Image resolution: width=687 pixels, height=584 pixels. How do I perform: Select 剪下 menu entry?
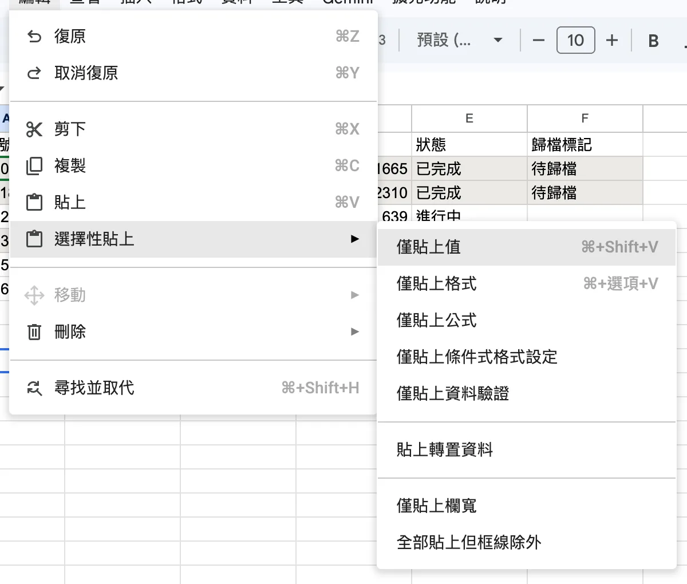[194, 129]
